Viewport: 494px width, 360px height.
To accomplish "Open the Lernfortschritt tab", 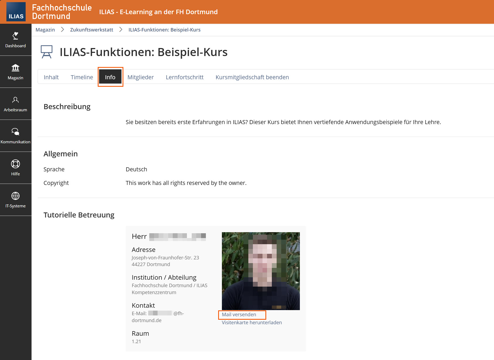I will pos(185,77).
